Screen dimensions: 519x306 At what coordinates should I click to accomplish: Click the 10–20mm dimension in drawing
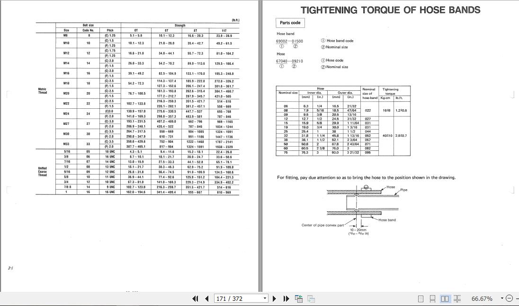tap(358, 230)
